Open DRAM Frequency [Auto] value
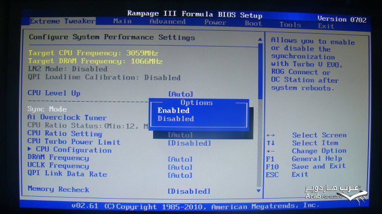 pyautogui.click(x=180, y=159)
